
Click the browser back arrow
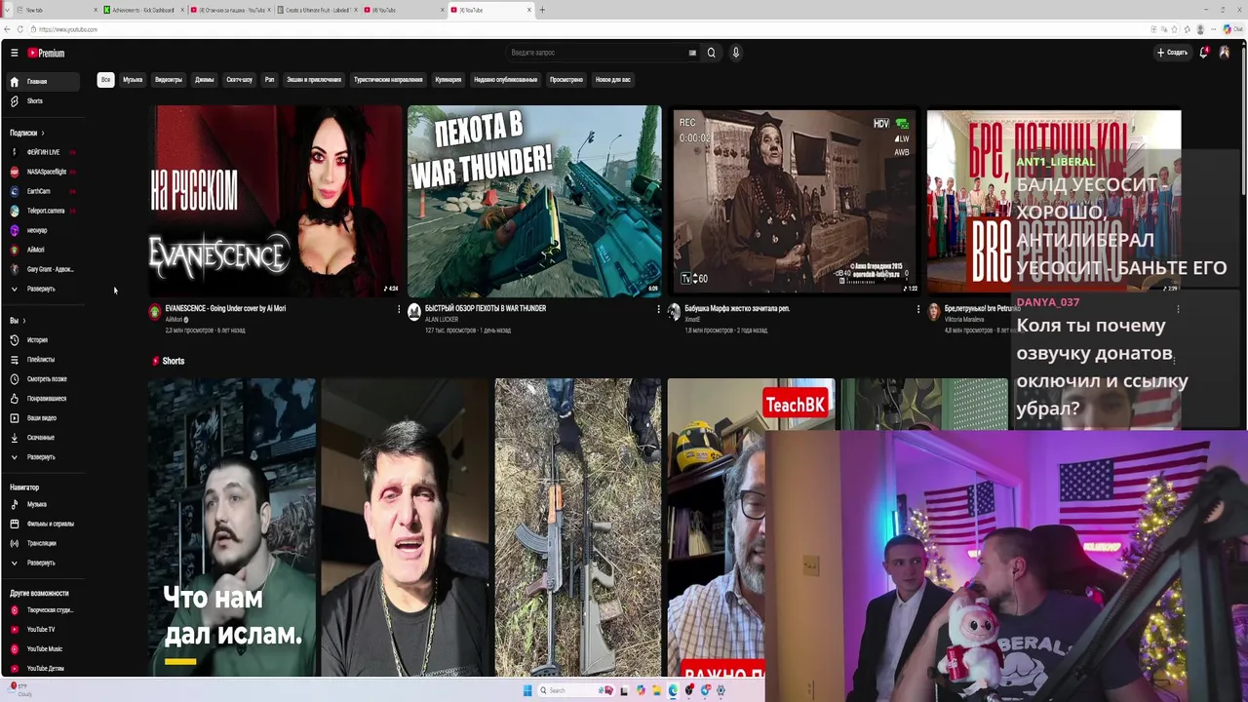tap(8, 29)
